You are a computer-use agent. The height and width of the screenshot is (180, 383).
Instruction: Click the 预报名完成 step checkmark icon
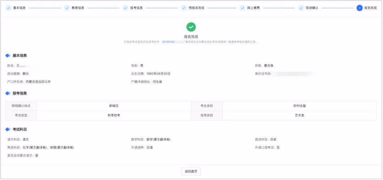(184, 8)
